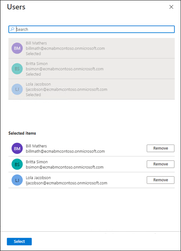
Task: Close the Users panel with X
Action: click(171, 7)
